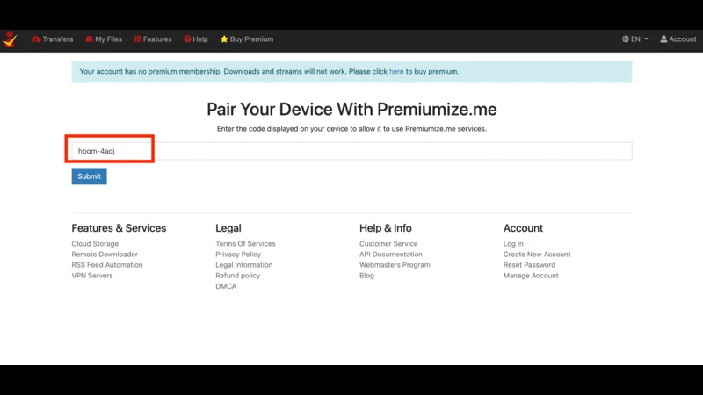Click the Premiumize.me logo icon
703x395 pixels.
[x=10, y=39]
